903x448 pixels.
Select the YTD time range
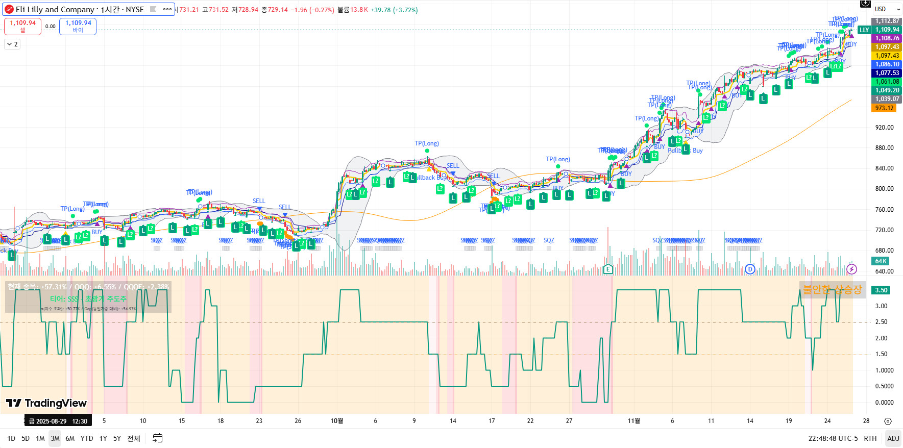click(87, 438)
